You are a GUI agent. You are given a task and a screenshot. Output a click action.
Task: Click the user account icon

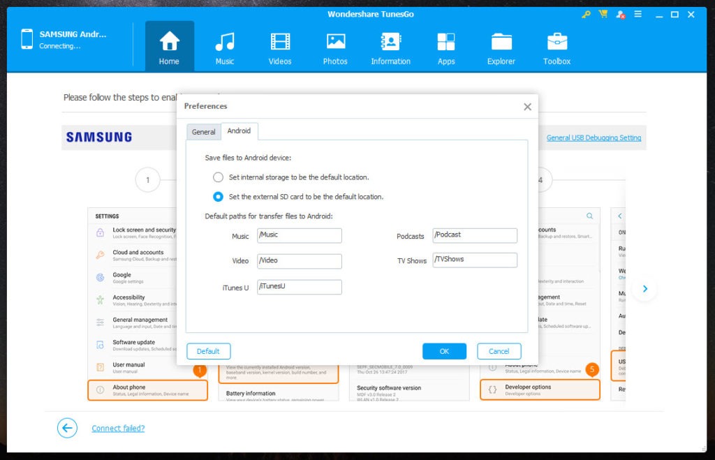click(621, 15)
